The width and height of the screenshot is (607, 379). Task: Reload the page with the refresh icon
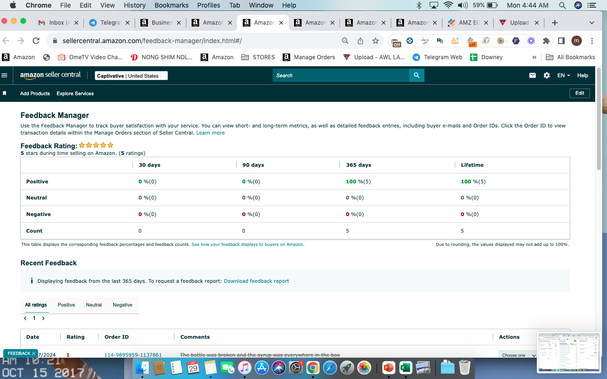36,41
